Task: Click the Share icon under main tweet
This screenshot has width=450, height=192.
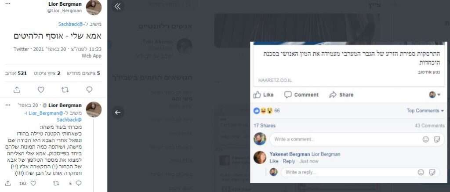Action: (17, 90)
